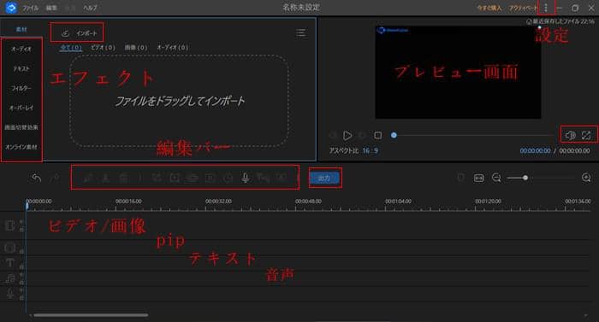
Task: Change the 16:9 aspect ratio
Action: pyautogui.click(x=371, y=150)
